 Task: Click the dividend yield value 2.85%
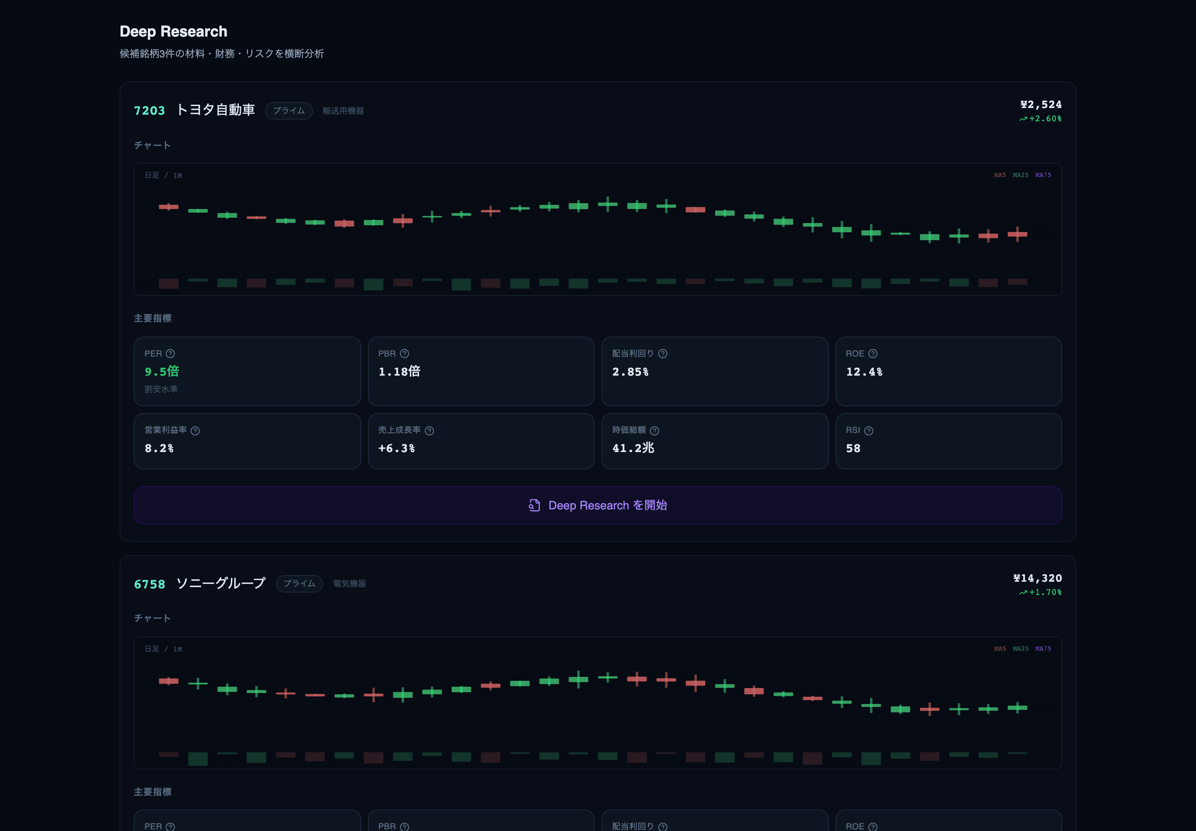[x=630, y=372]
